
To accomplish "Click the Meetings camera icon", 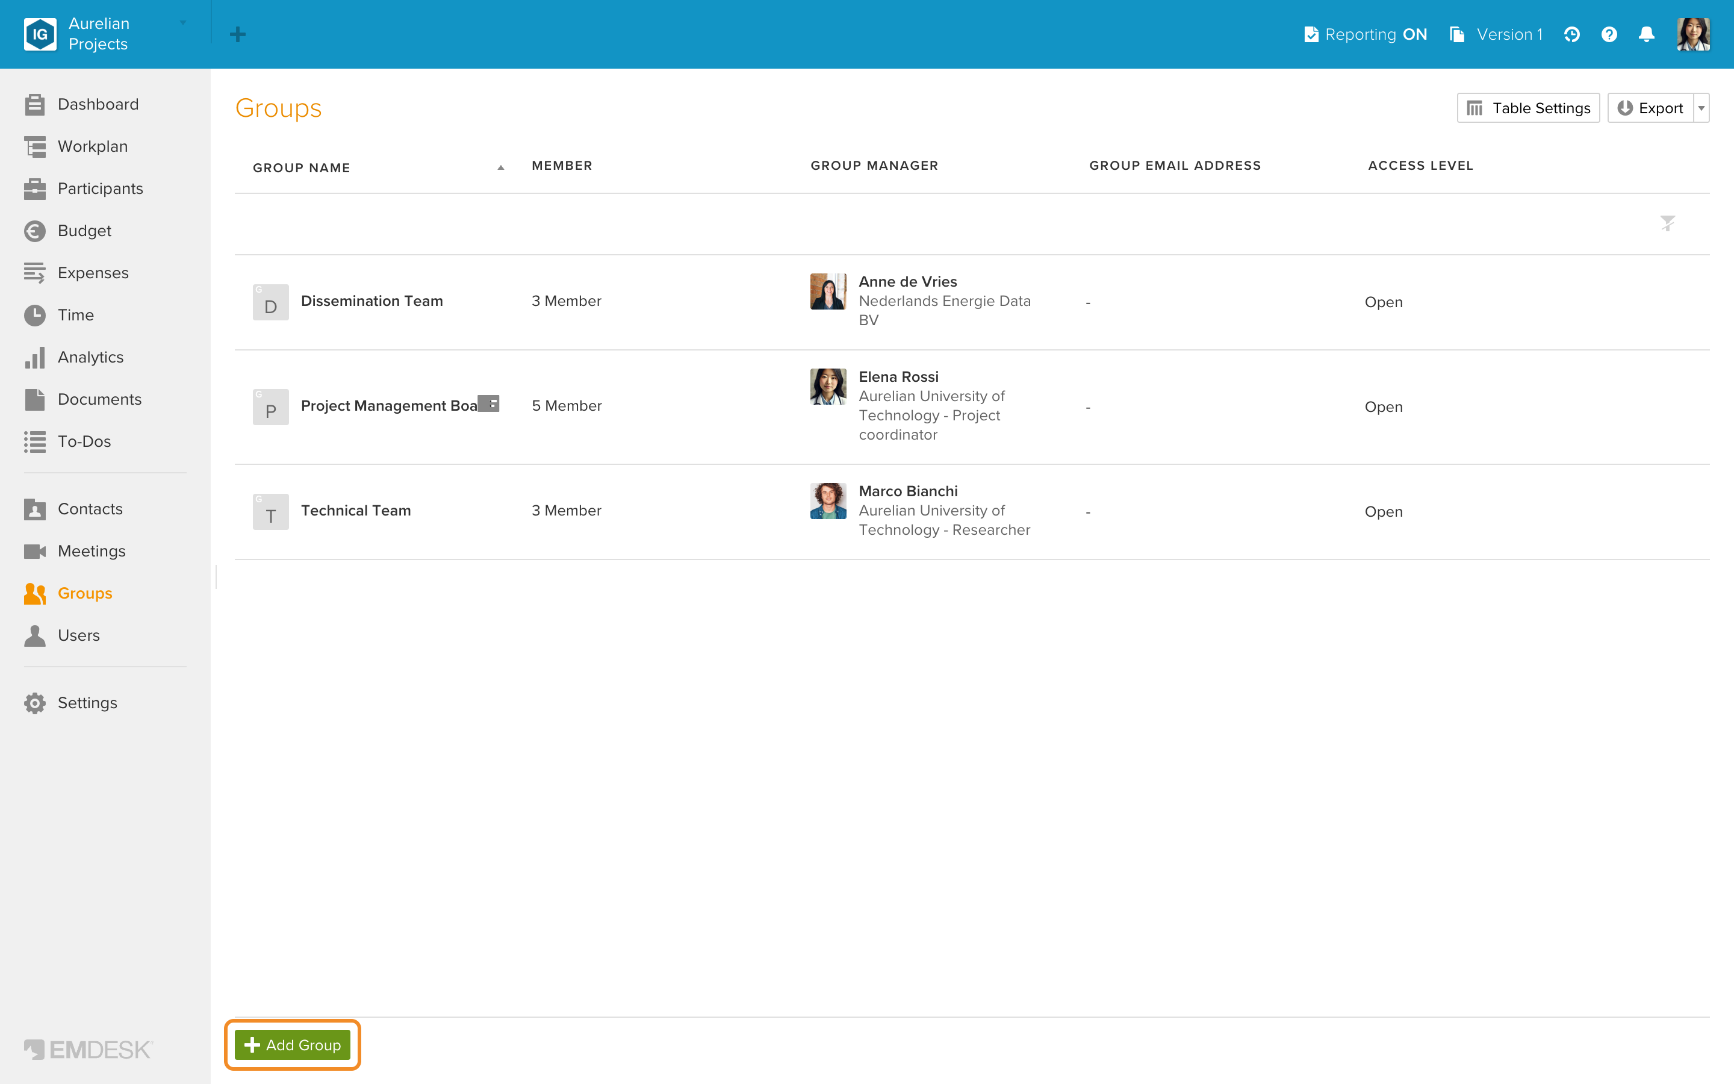I will pos(34,551).
